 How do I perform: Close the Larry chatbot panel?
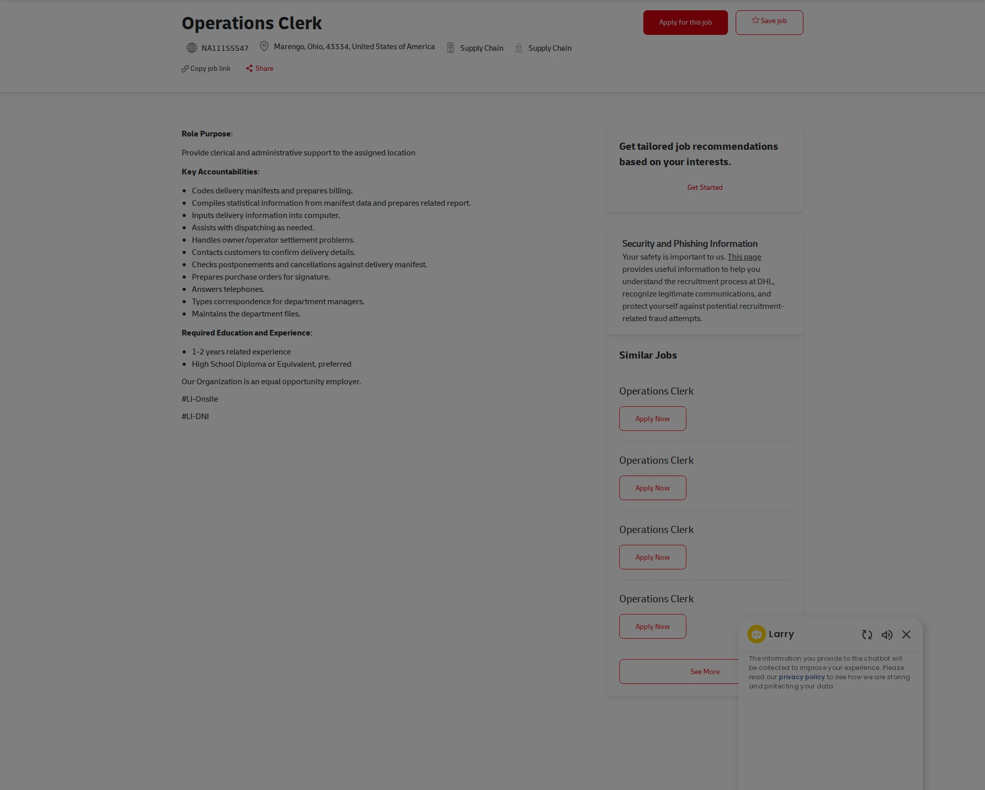pos(907,635)
